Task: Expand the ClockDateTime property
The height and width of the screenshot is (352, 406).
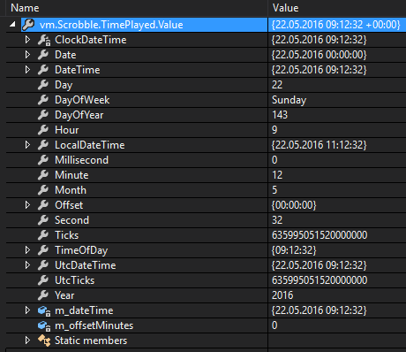Action: [x=27, y=40]
